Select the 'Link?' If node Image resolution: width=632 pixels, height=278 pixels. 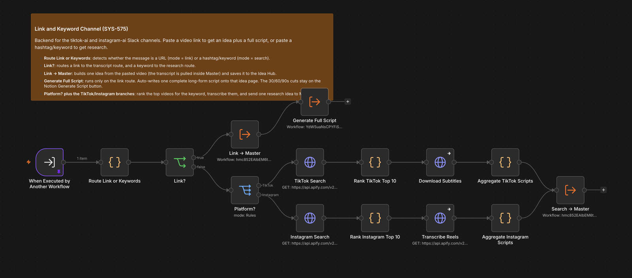(180, 162)
